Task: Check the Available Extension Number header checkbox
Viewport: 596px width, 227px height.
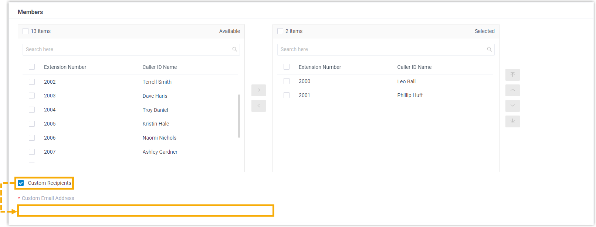Action: (x=32, y=67)
